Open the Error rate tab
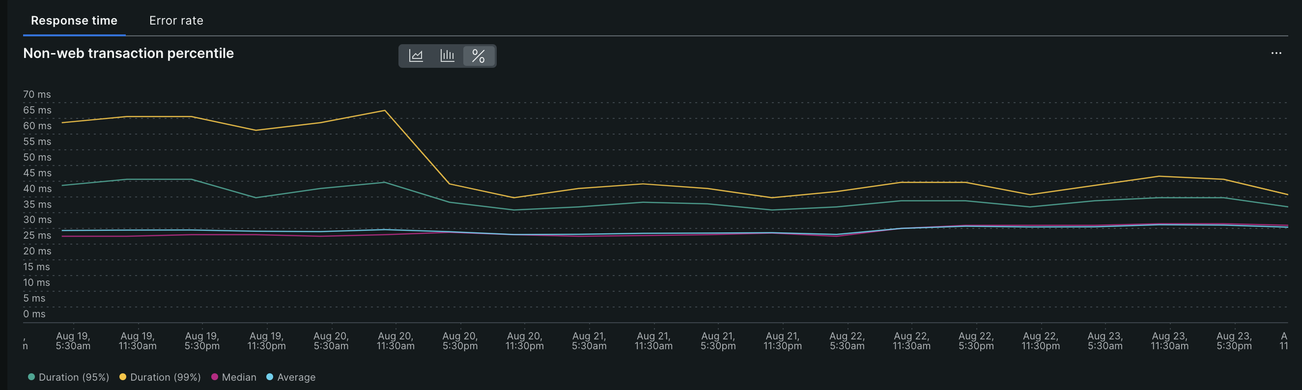Viewport: 1302px width, 390px height. click(x=176, y=21)
